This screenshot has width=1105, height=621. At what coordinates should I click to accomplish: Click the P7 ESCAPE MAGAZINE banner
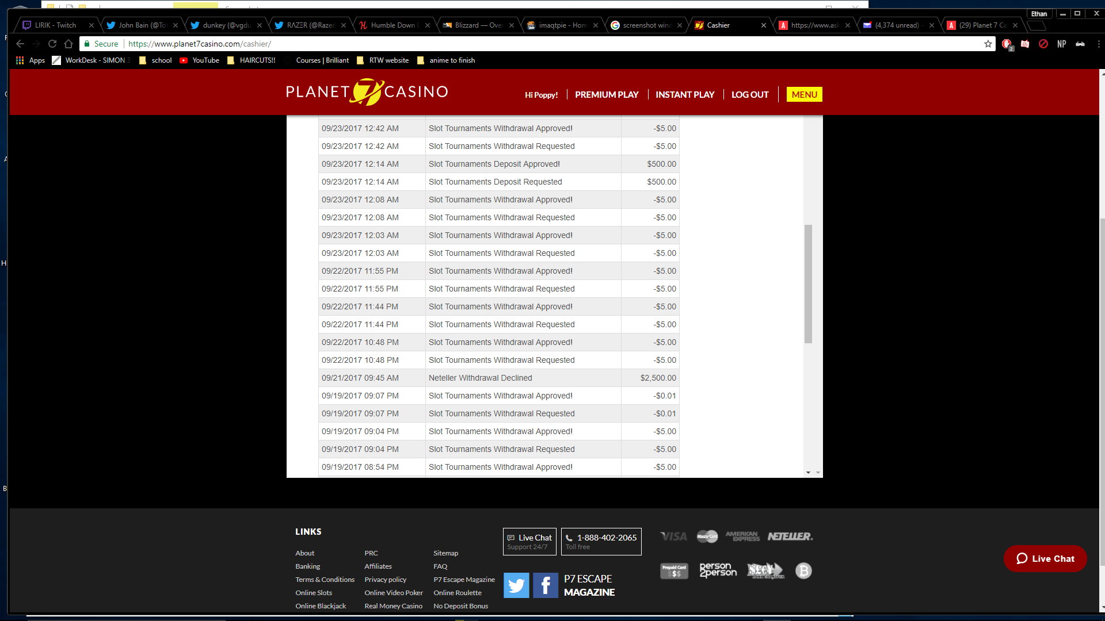(x=589, y=585)
